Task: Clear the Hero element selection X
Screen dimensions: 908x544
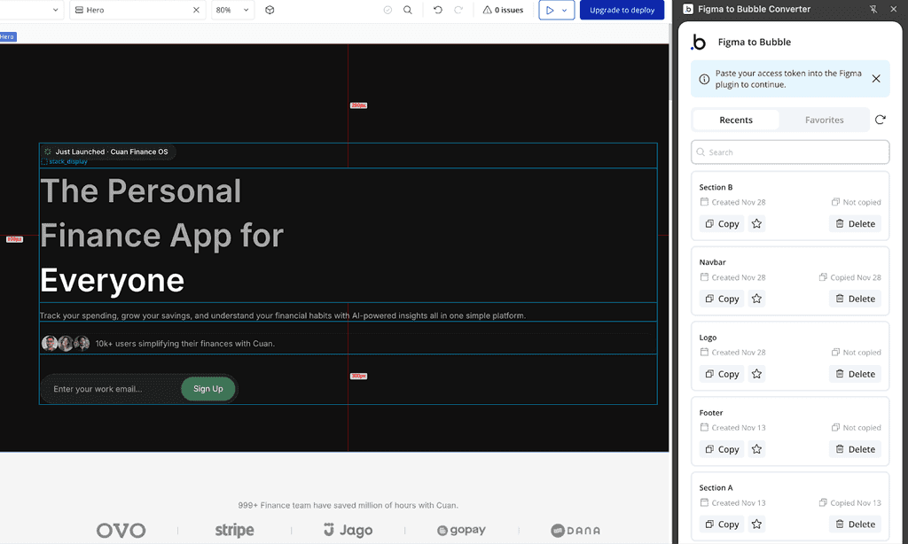Action: pos(196,10)
